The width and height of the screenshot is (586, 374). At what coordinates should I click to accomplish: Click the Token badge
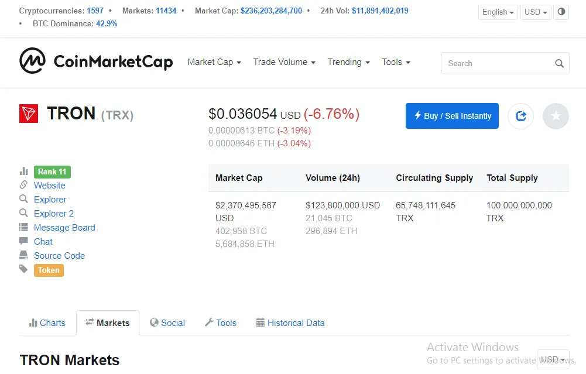[x=49, y=270]
